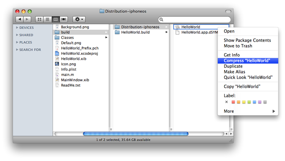Click the title bar folder proxy icon
The image size is (285, 161).
pos(102,11)
